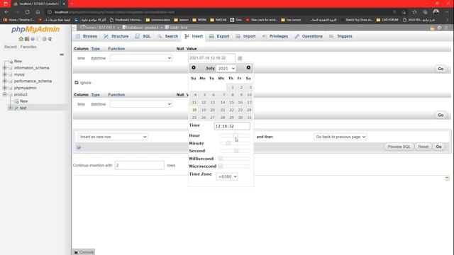Switch to Structure tab
Image resolution: width=454 pixels, height=255 pixels.
coord(116,36)
